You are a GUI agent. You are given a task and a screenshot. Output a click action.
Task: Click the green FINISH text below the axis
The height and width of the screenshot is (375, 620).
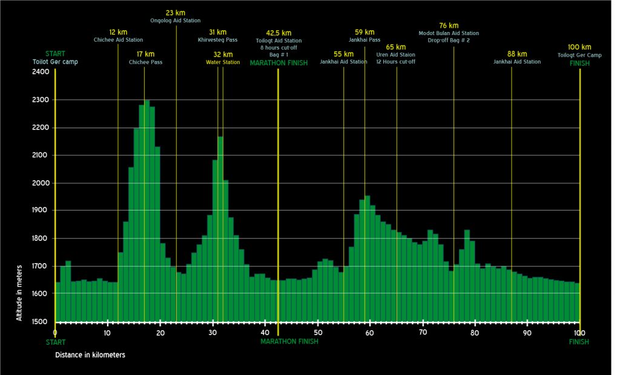[x=579, y=342]
